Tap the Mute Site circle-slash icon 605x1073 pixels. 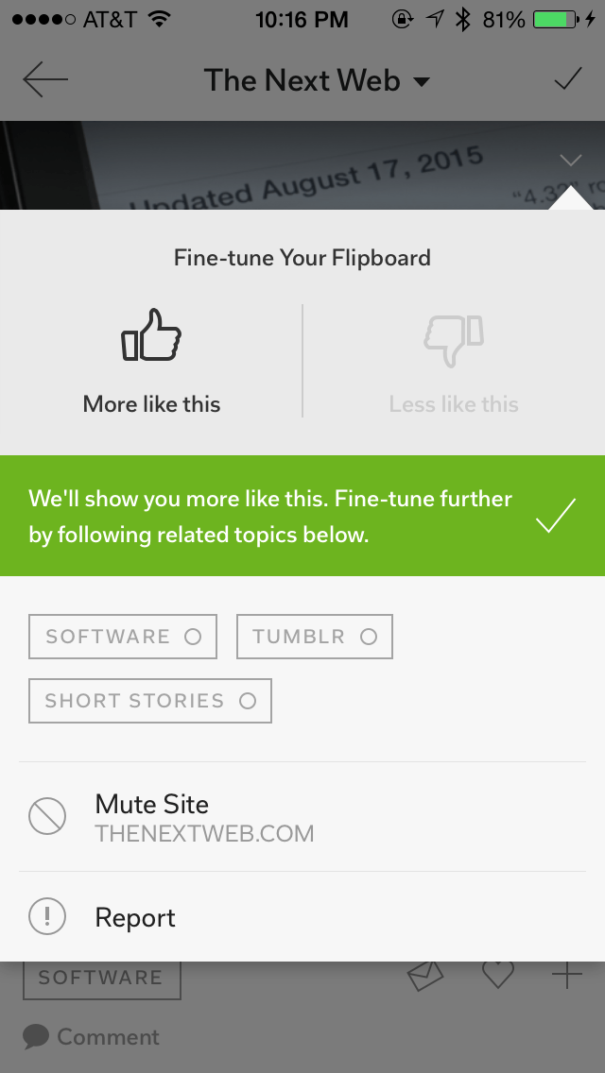coord(47,816)
